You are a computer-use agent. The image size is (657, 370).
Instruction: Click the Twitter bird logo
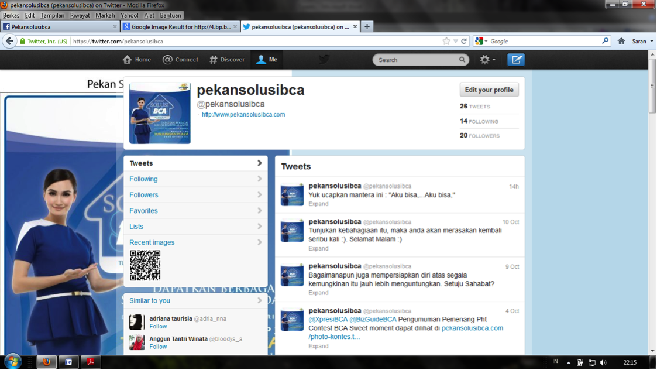[x=324, y=60]
